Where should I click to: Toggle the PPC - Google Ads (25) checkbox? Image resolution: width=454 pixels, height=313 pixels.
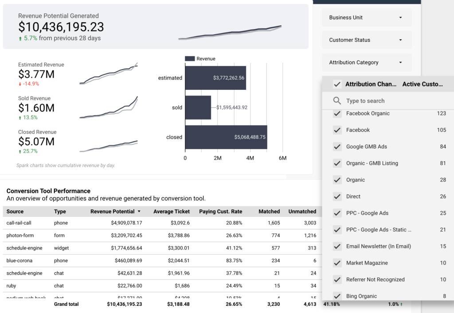[x=337, y=213]
